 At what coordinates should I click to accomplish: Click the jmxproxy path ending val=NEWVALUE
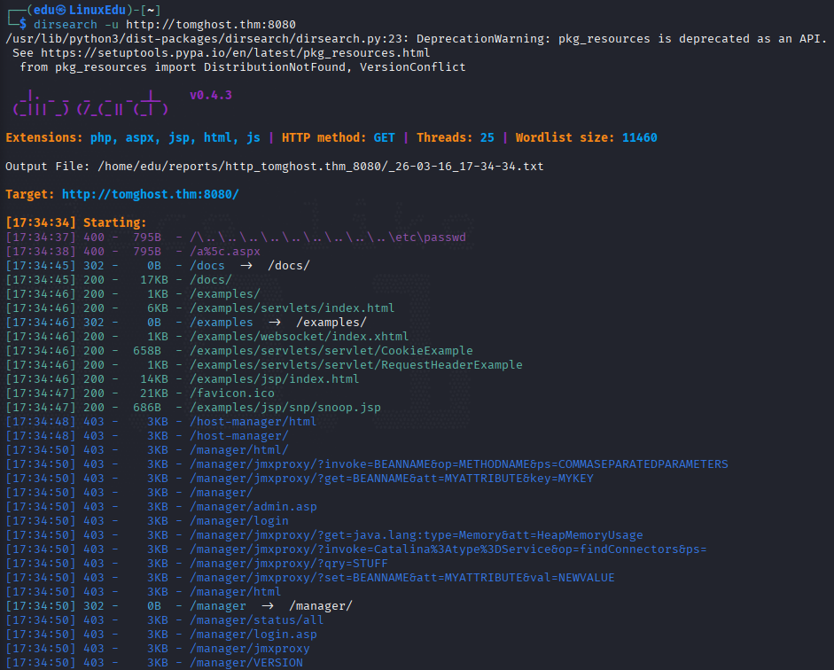[402, 578]
